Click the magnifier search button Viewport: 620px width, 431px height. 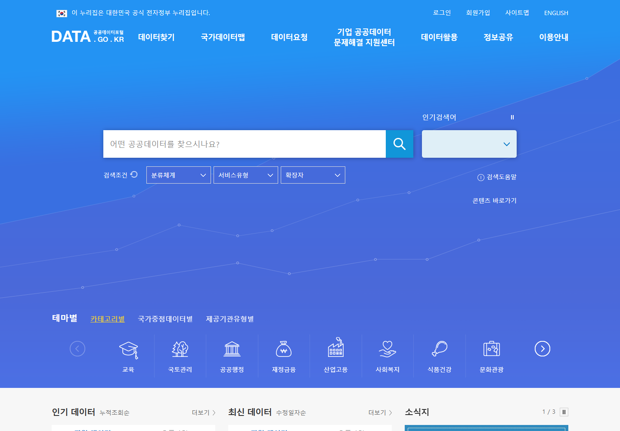click(x=400, y=144)
